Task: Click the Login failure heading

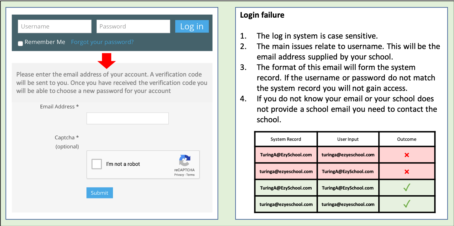Action: 262,15
